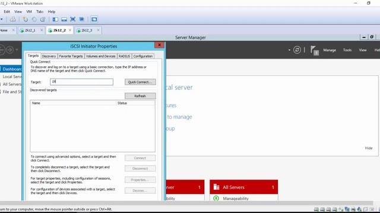Click Manageability under All Servers tile
The height and width of the screenshot is (213, 380).
(236, 199)
